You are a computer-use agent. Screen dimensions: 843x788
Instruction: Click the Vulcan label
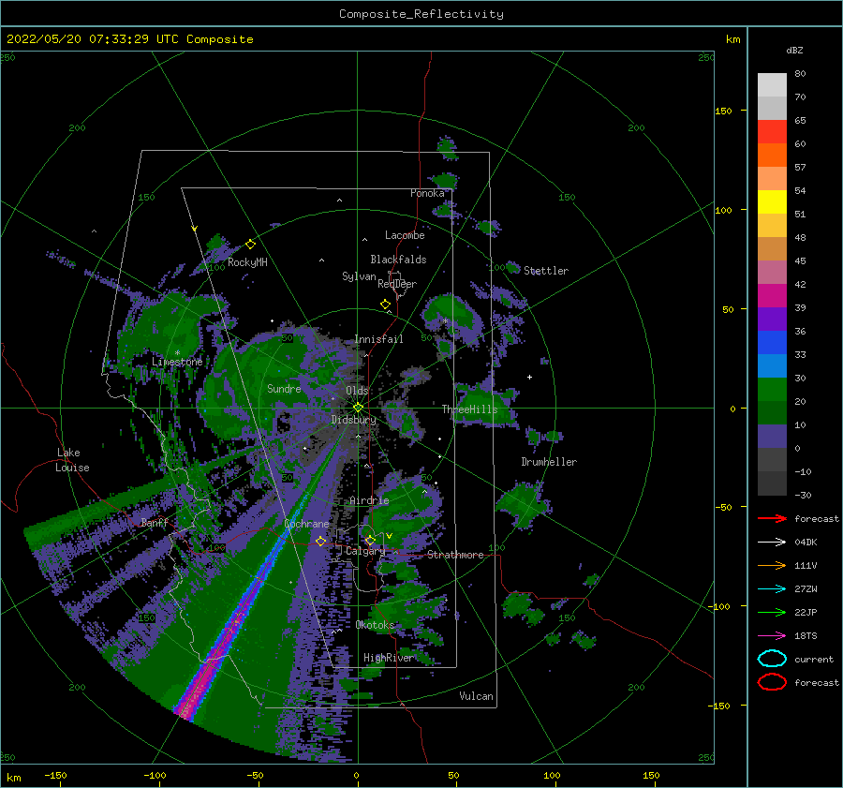[476, 696]
